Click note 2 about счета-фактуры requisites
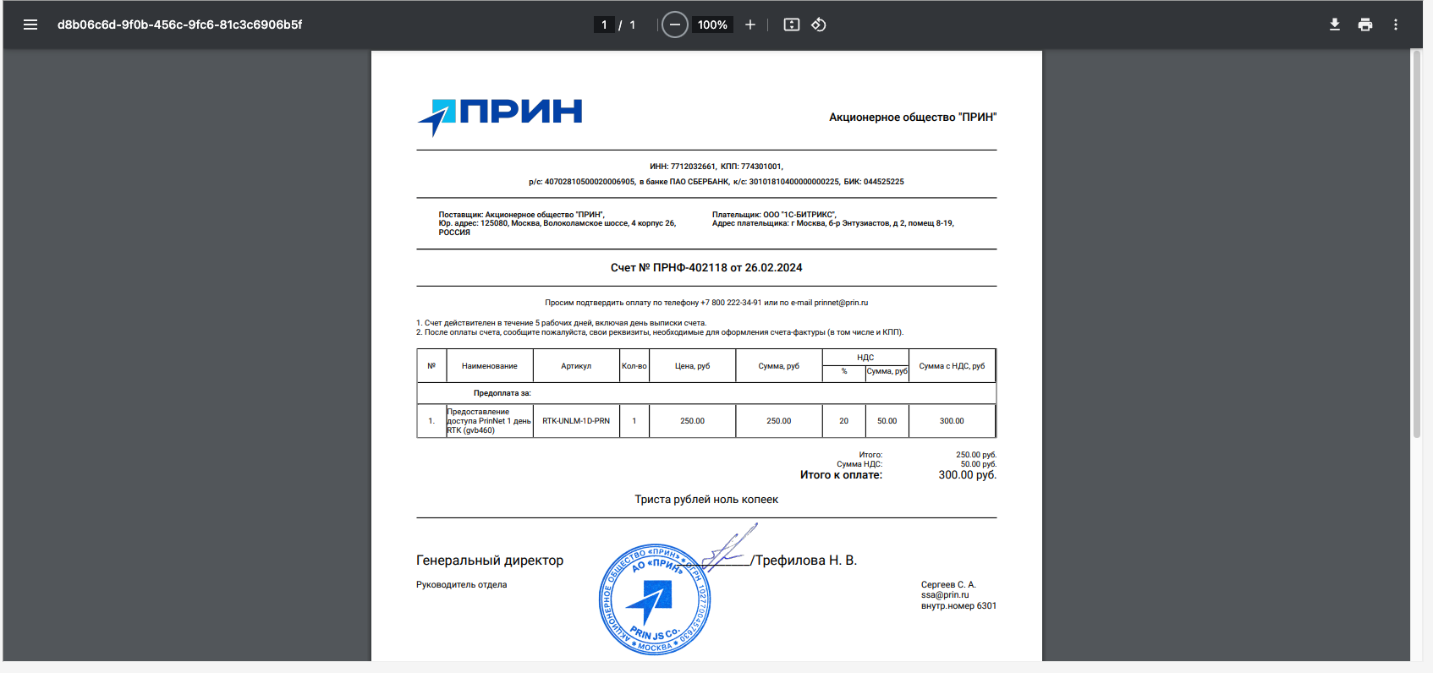The height and width of the screenshot is (673, 1433). pyautogui.click(x=660, y=332)
